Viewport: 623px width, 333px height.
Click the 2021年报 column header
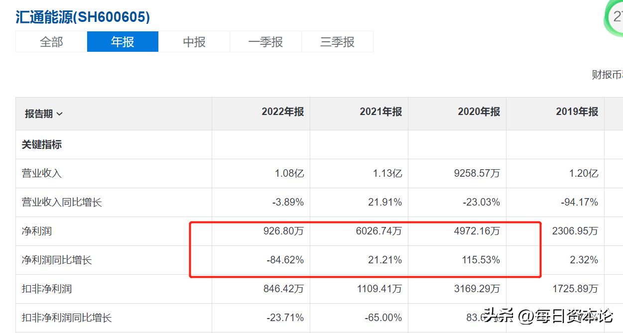(x=380, y=112)
